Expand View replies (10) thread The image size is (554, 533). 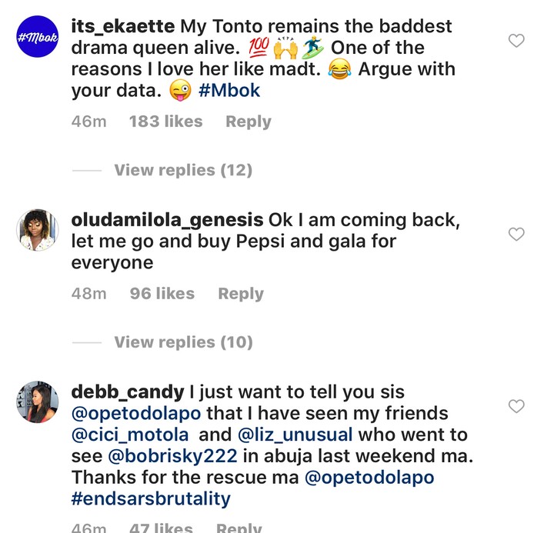click(183, 342)
